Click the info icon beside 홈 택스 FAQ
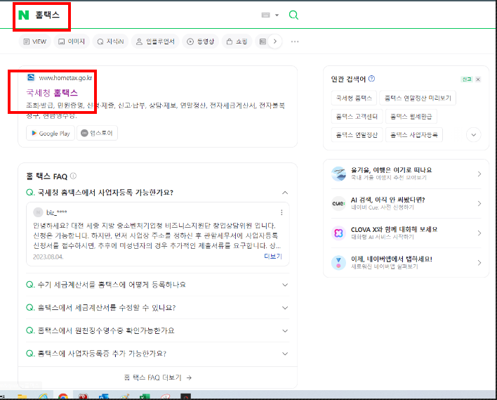This screenshot has width=497, height=400. tap(73, 176)
